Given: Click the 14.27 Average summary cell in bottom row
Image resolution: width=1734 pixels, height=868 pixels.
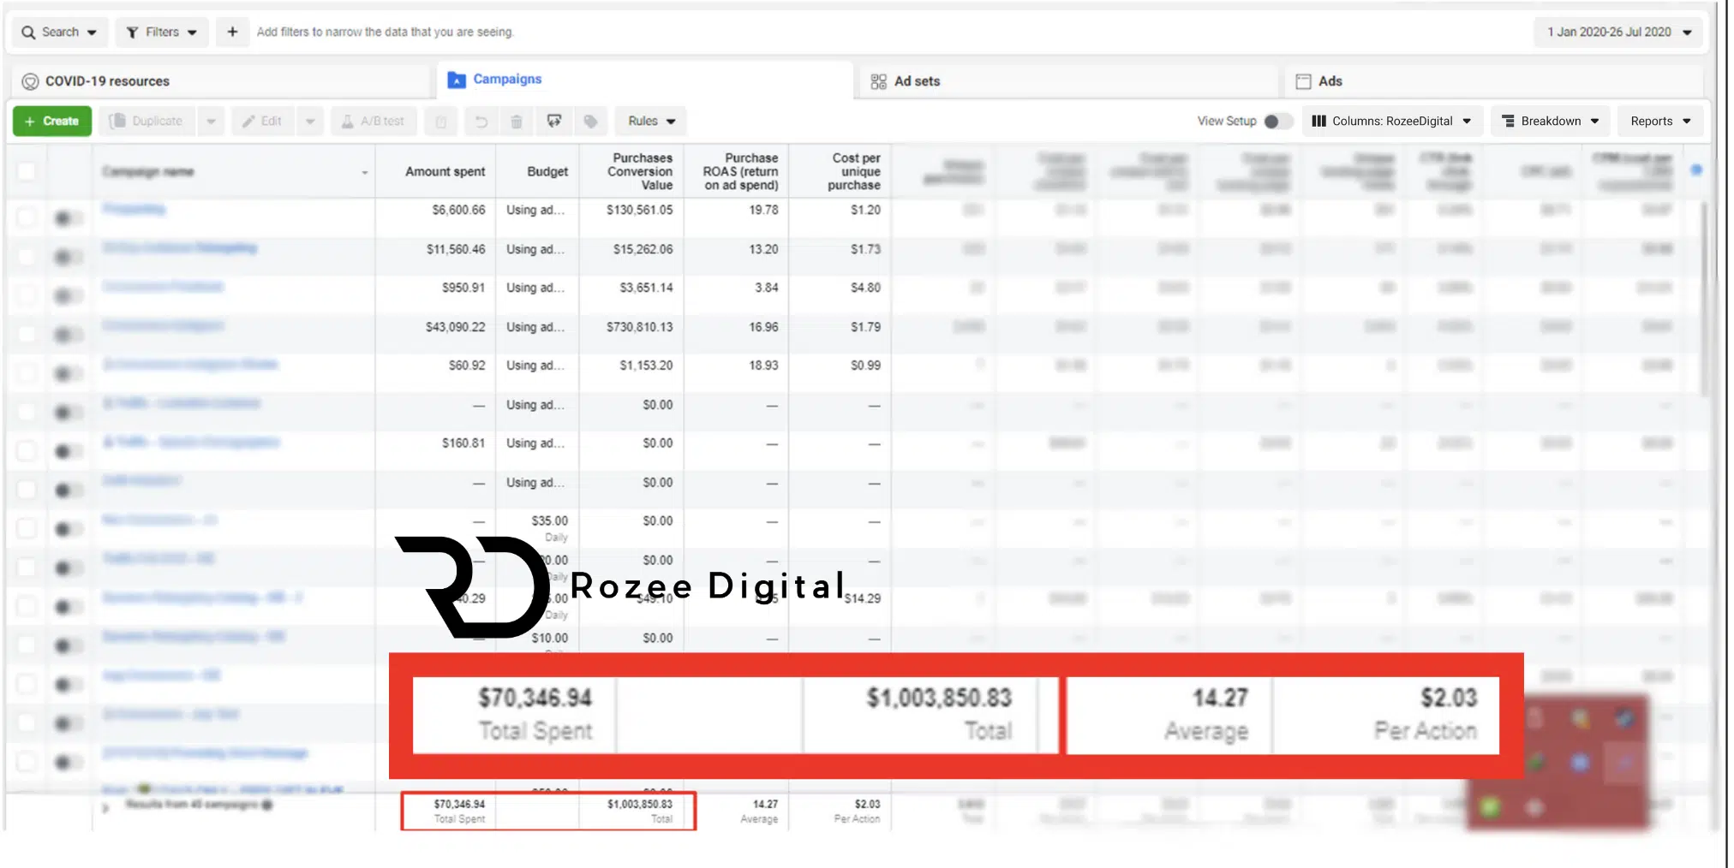Looking at the screenshot, I should click(759, 811).
